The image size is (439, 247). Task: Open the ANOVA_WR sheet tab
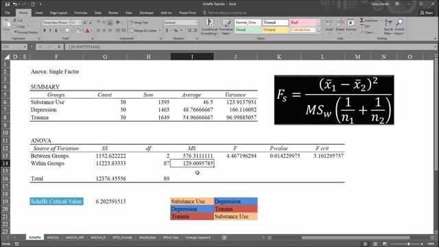click(75, 237)
